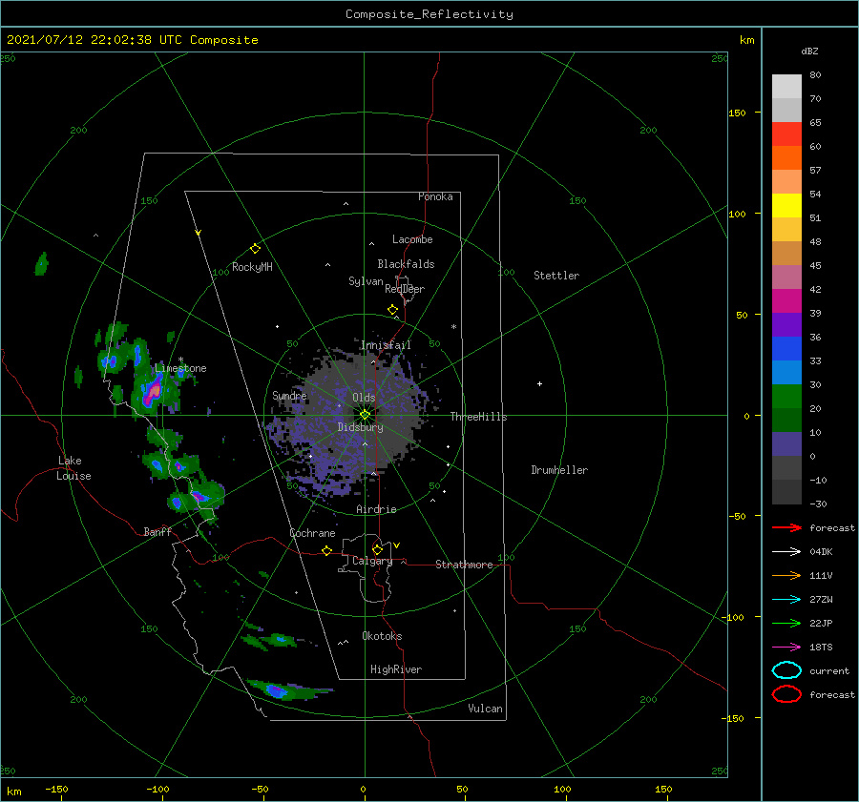Click the Olds city label
Screen dimensions: 859x802
[364, 398]
